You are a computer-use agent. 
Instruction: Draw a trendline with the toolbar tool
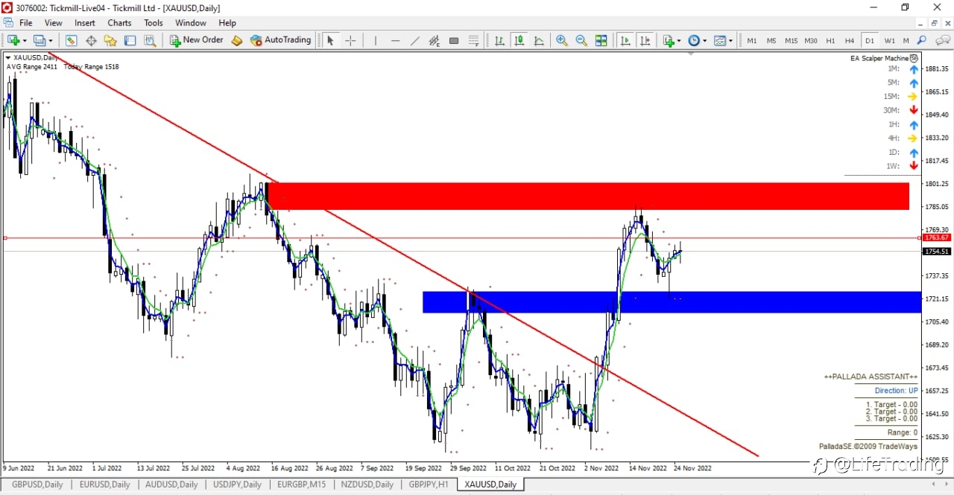(415, 40)
